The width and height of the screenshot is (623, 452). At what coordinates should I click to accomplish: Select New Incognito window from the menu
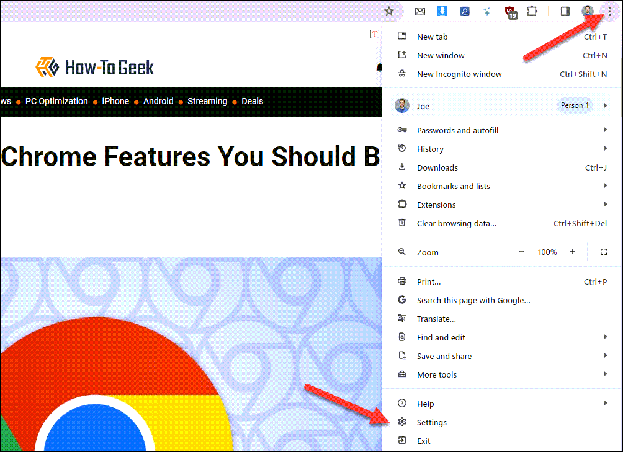459,74
